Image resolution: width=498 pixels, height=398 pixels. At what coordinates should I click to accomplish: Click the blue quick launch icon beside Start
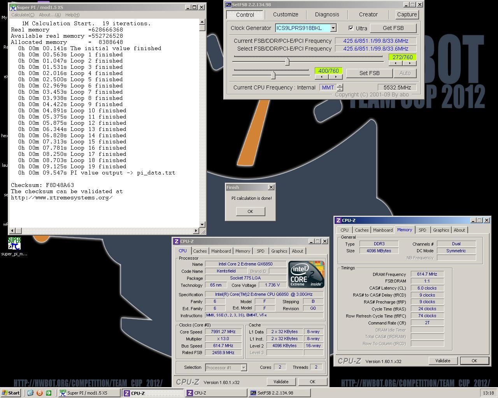tap(30, 393)
